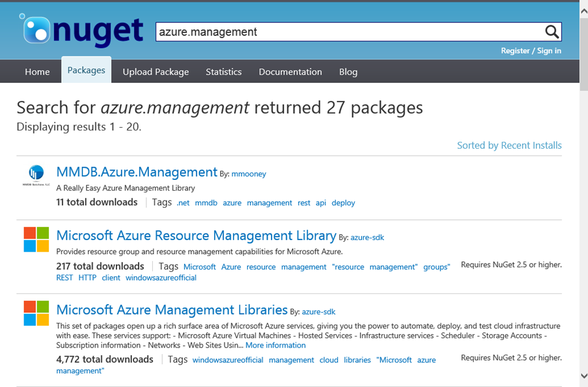
Task: Open the Home tab
Action: click(37, 72)
